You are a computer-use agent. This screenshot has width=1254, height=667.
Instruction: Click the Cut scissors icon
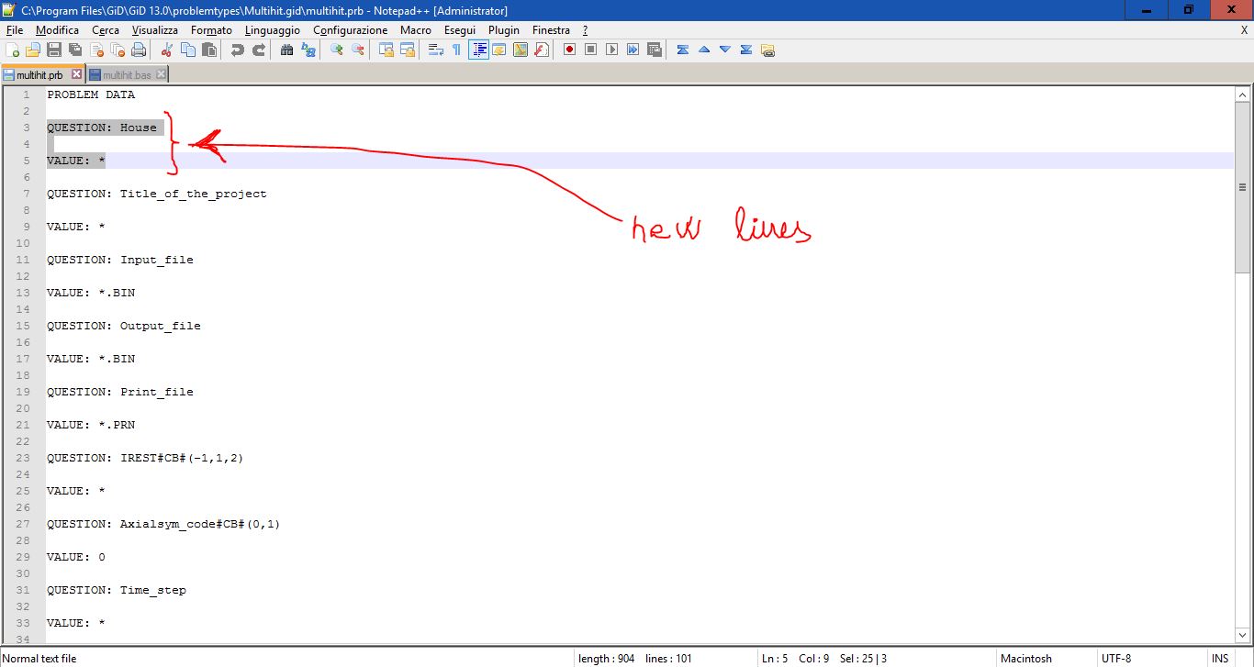click(167, 50)
